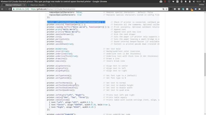Viewport: 206px width, 115px height.
Task: Click the white tag-shaped extension icon
Action: [x=200, y=9]
